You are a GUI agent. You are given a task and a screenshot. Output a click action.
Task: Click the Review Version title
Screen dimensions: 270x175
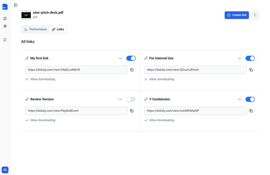pyautogui.click(x=42, y=99)
